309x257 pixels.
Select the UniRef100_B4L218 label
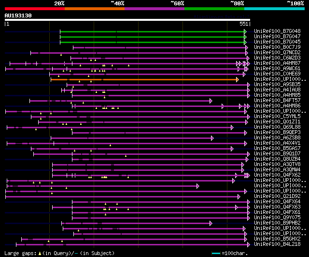point(277,244)
